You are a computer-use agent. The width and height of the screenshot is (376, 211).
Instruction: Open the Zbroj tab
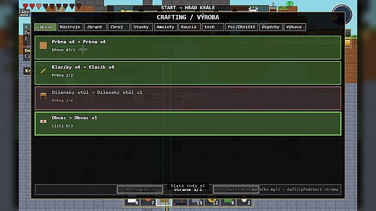[118, 27]
